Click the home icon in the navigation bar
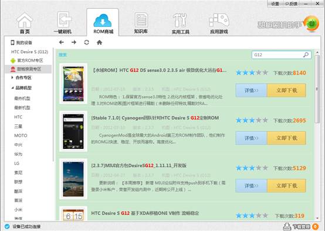The height and width of the screenshot is (231, 325). (100, 42)
